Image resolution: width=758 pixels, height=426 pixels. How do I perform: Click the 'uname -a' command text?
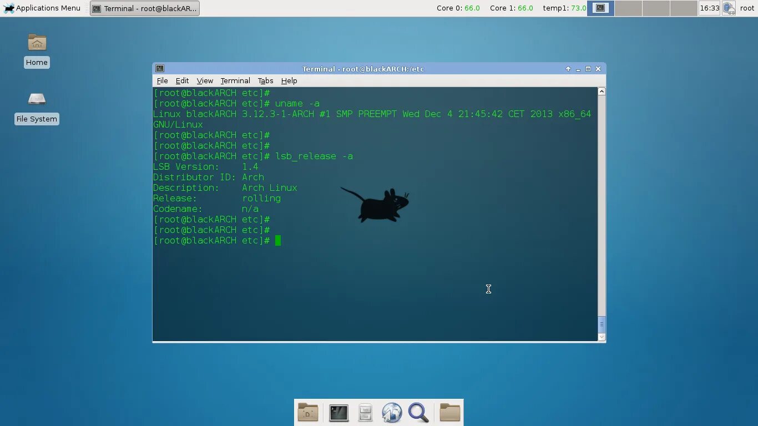[x=297, y=104]
